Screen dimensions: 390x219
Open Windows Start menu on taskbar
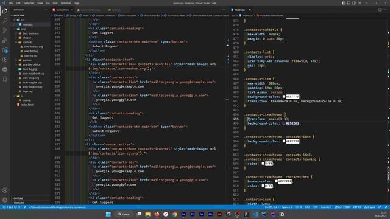click(x=108, y=214)
